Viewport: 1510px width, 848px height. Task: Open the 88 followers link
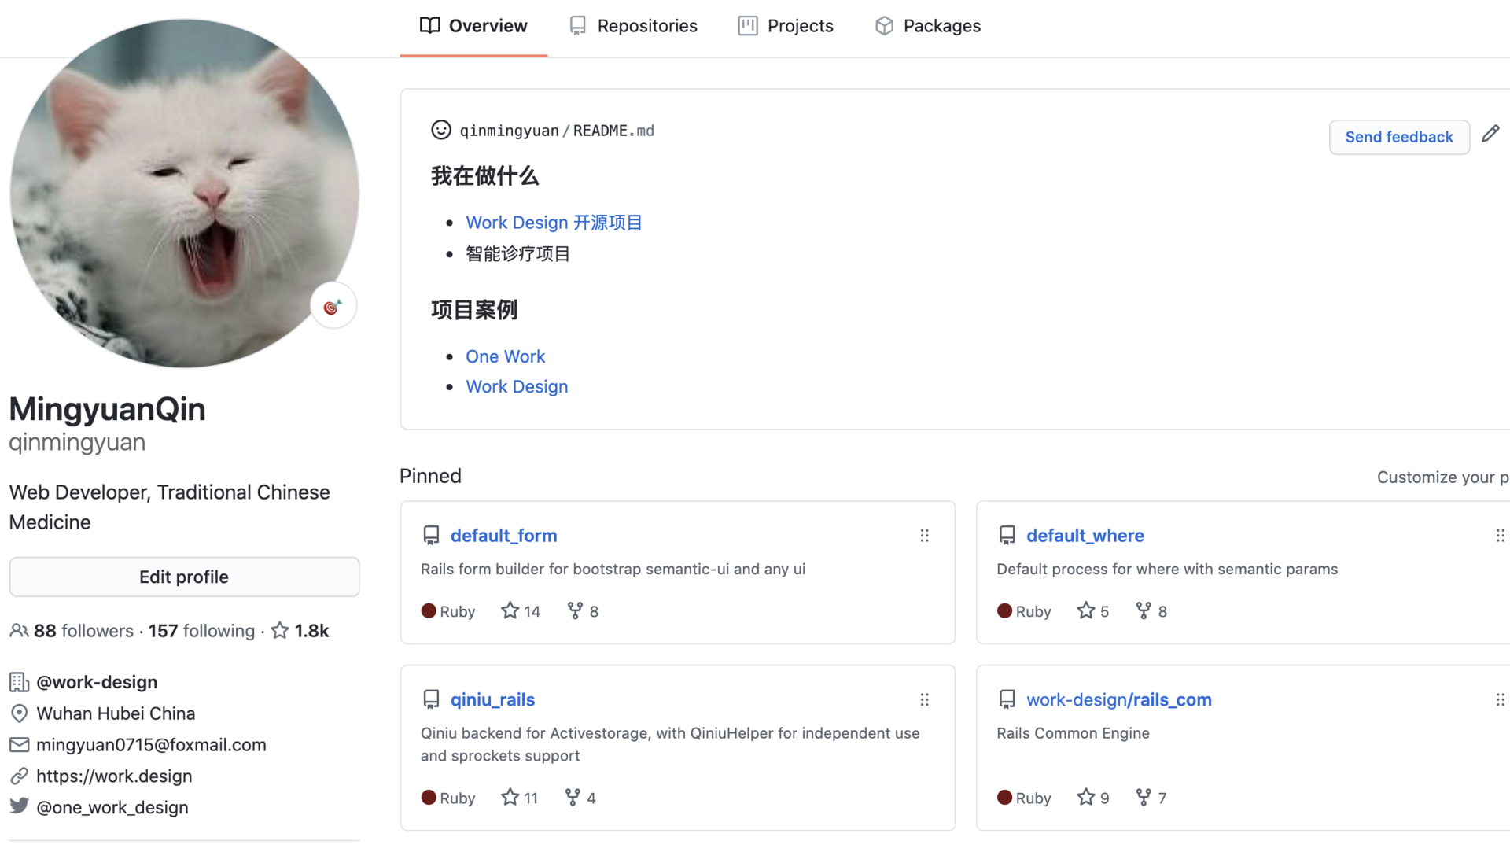83,631
